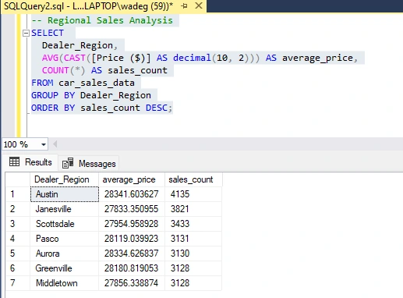
Task: Select the average_price column header
Action: (132, 179)
